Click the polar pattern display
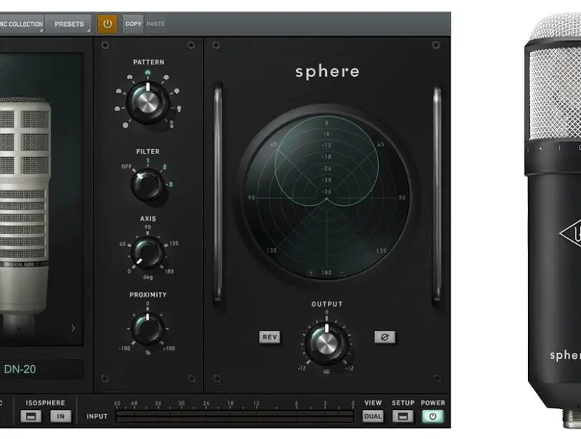 pos(326,197)
